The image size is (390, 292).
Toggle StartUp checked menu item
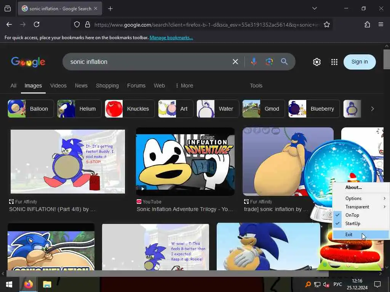click(361, 224)
